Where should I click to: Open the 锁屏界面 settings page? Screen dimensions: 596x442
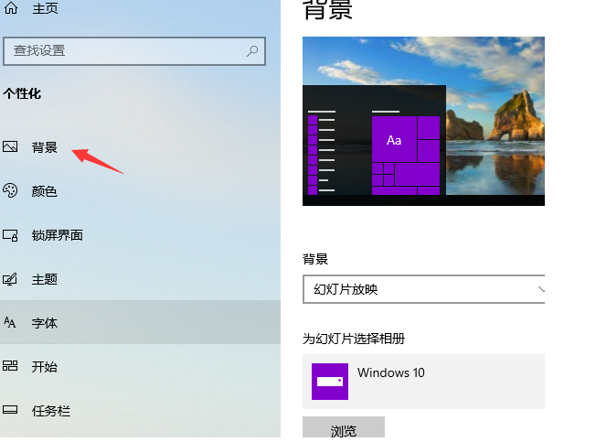click(x=58, y=235)
